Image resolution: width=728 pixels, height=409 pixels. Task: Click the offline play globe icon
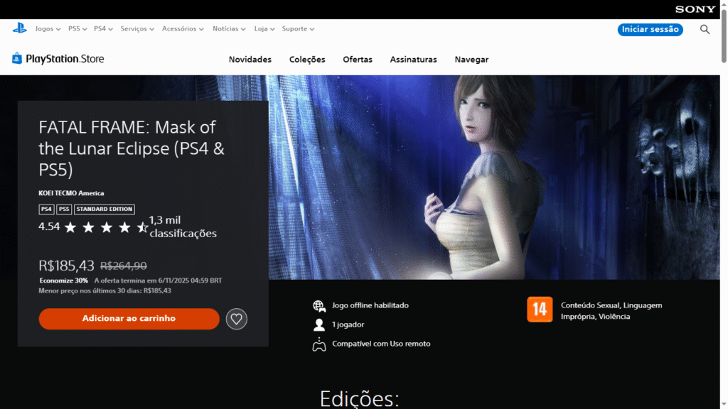click(318, 305)
